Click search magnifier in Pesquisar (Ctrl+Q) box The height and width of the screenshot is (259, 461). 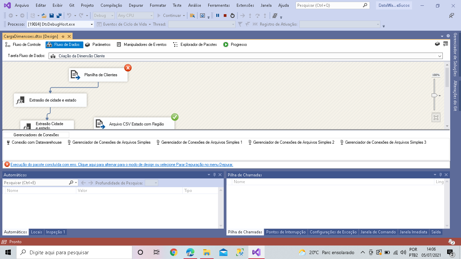365,5
